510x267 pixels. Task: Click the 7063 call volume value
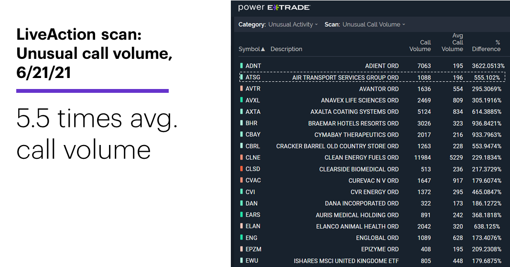click(424, 66)
